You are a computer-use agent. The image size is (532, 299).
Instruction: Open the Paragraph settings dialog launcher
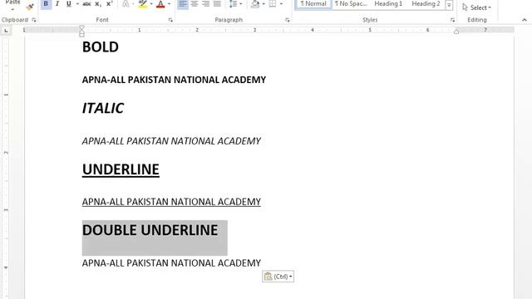[x=288, y=20]
